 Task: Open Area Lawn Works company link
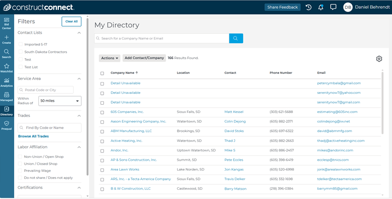[125, 169]
